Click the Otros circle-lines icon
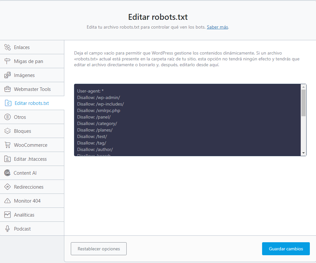This screenshot has height=263, width=316. tap(7, 117)
